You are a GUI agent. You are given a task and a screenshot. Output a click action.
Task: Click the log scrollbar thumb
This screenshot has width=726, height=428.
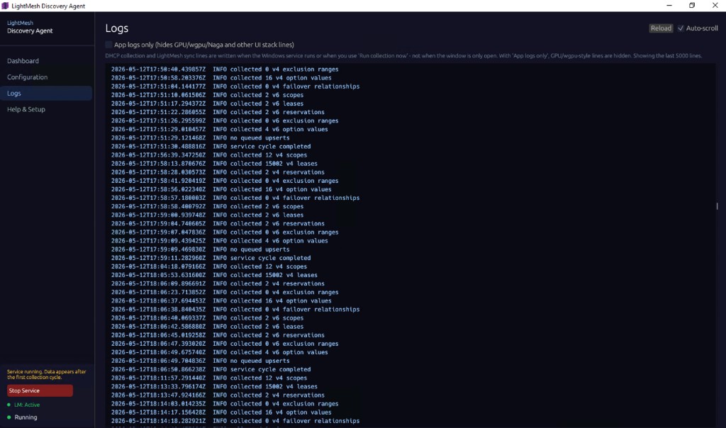tap(717, 206)
